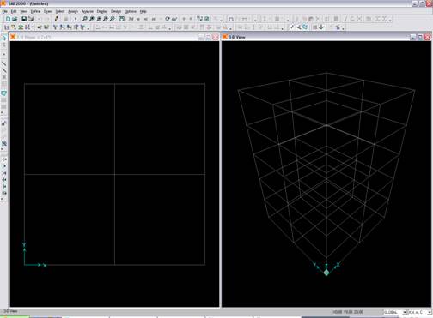Click the Rotate 3D View icon
433x318 pixels.
pos(168,19)
